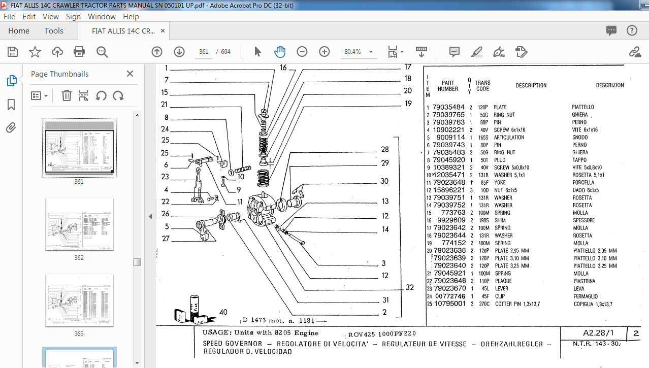
Task: Open the Find text magnifier
Action: tap(102, 52)
